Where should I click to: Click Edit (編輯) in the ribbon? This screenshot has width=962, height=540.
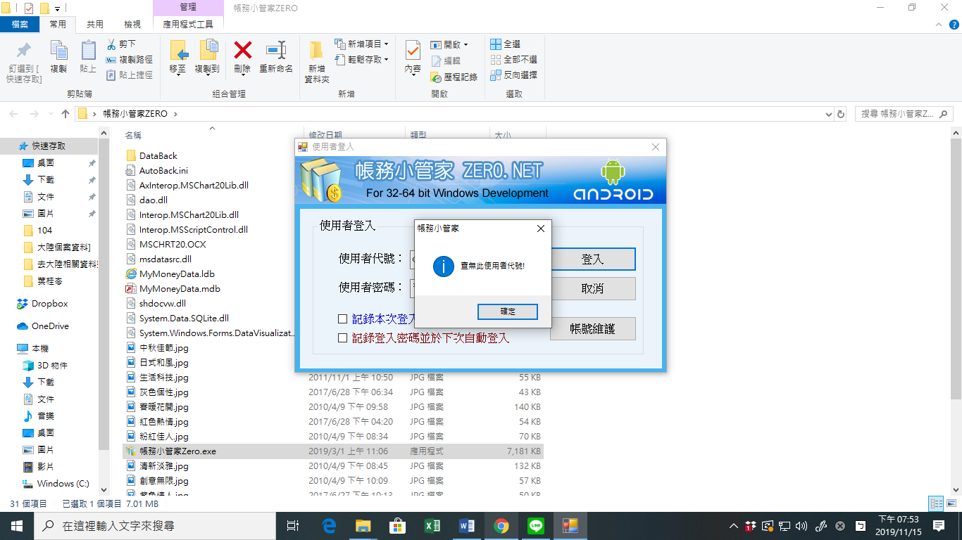pyautogui.click(x=445, y=61)
